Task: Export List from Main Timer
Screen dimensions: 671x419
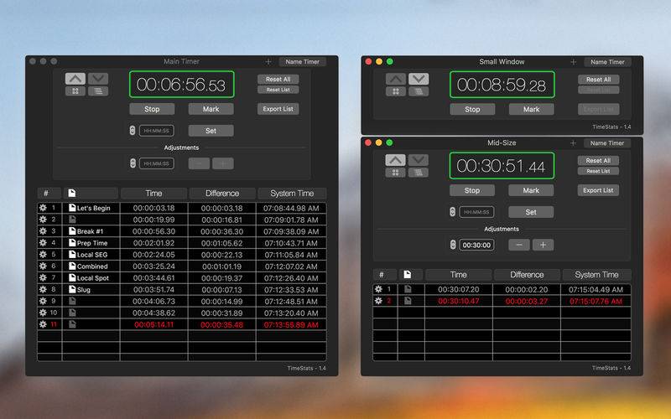Action: (278, 109)
